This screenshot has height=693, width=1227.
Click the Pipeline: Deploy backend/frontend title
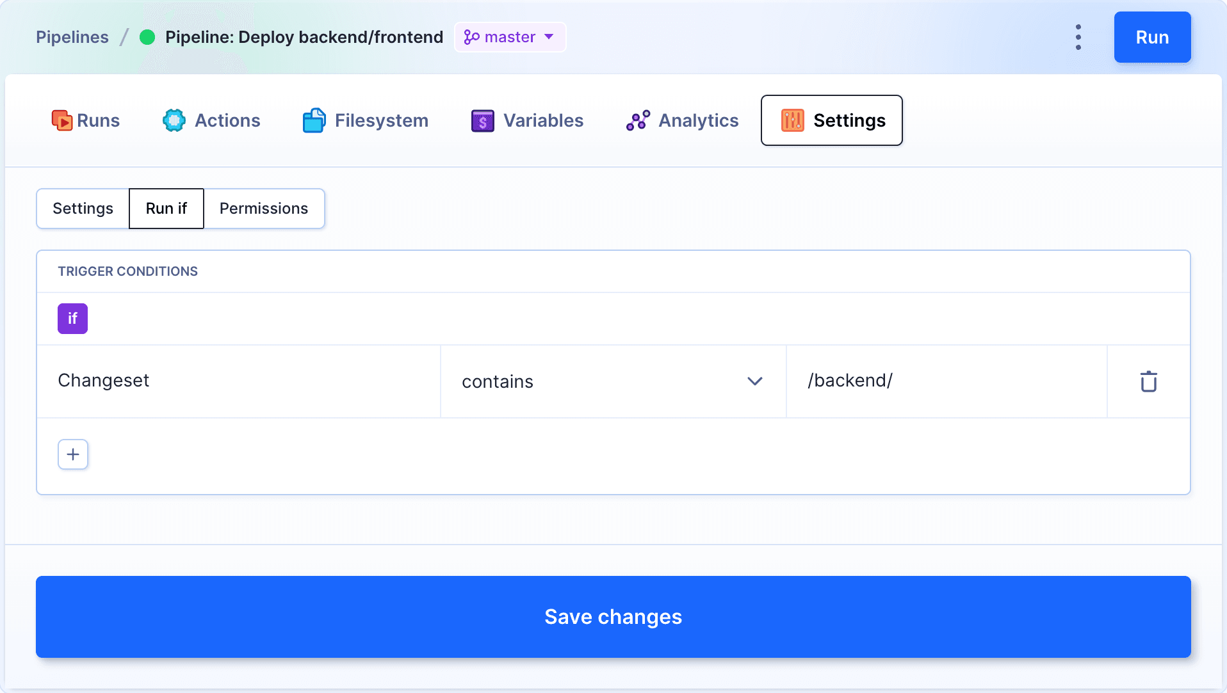click(304, 37)
